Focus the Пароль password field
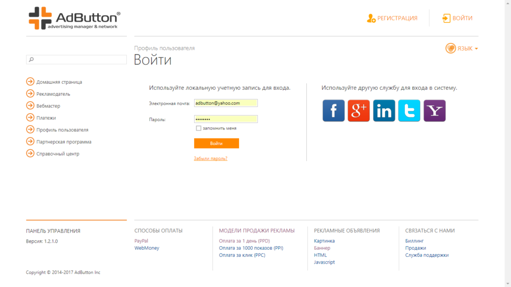 (x=226, y=119)
